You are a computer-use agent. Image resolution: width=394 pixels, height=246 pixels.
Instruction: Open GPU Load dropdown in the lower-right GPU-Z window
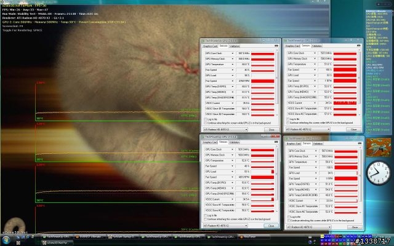pyautogui.click(x=316, y=173)
